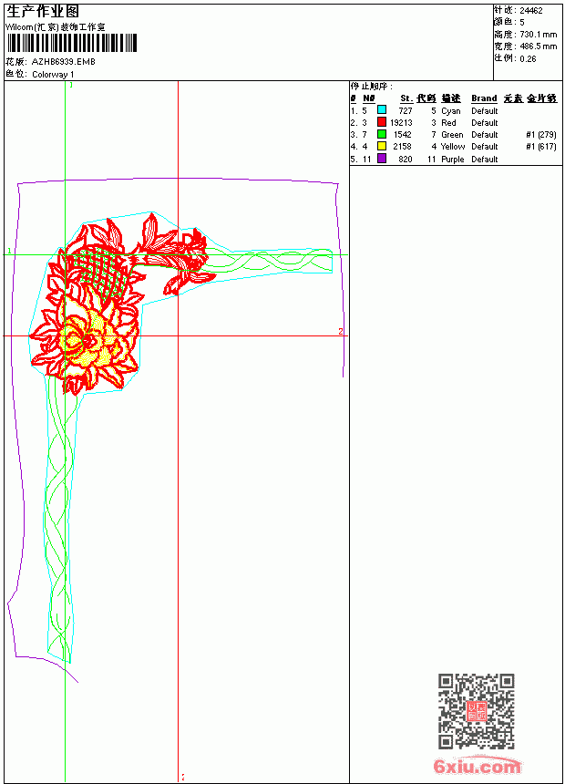This screenshot has width=565, height=784.
Task: Click the 19213 stitch count for Red
Action: [x=401, y=122]
